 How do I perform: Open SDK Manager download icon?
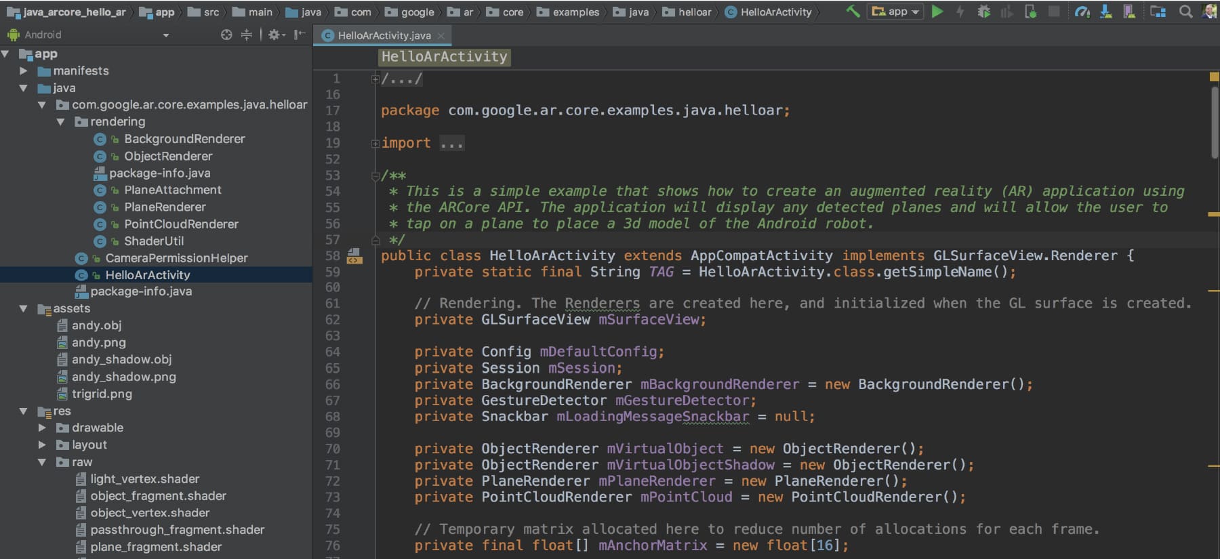click(x=1105, y=12)
